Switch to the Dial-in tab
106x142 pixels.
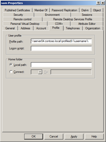pos(85,10)
